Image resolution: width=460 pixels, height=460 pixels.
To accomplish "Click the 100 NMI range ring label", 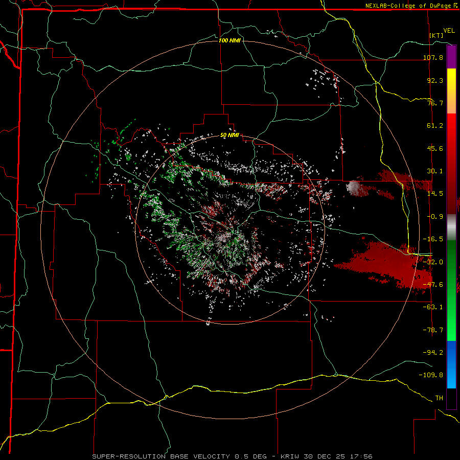I will pyautogui.click(x=229, y=40).
